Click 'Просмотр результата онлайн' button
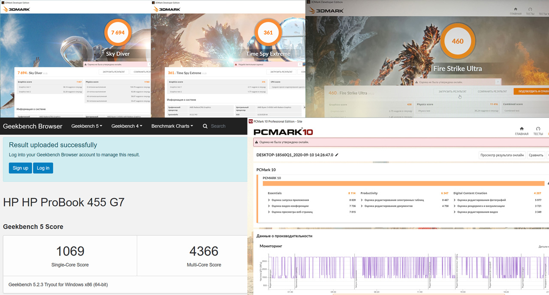Screen dimensions: 549x295 tap(502, 155)
